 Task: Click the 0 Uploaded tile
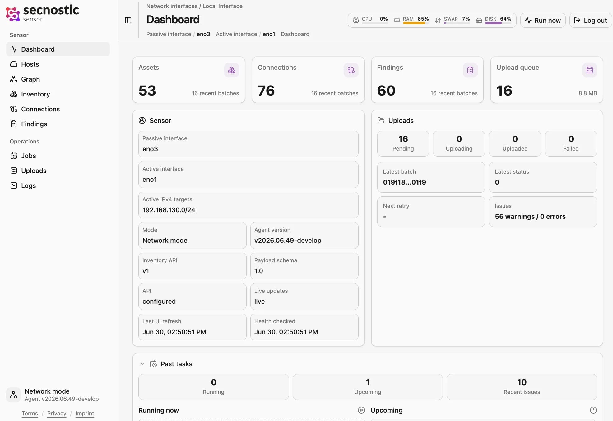click(515, 143)
